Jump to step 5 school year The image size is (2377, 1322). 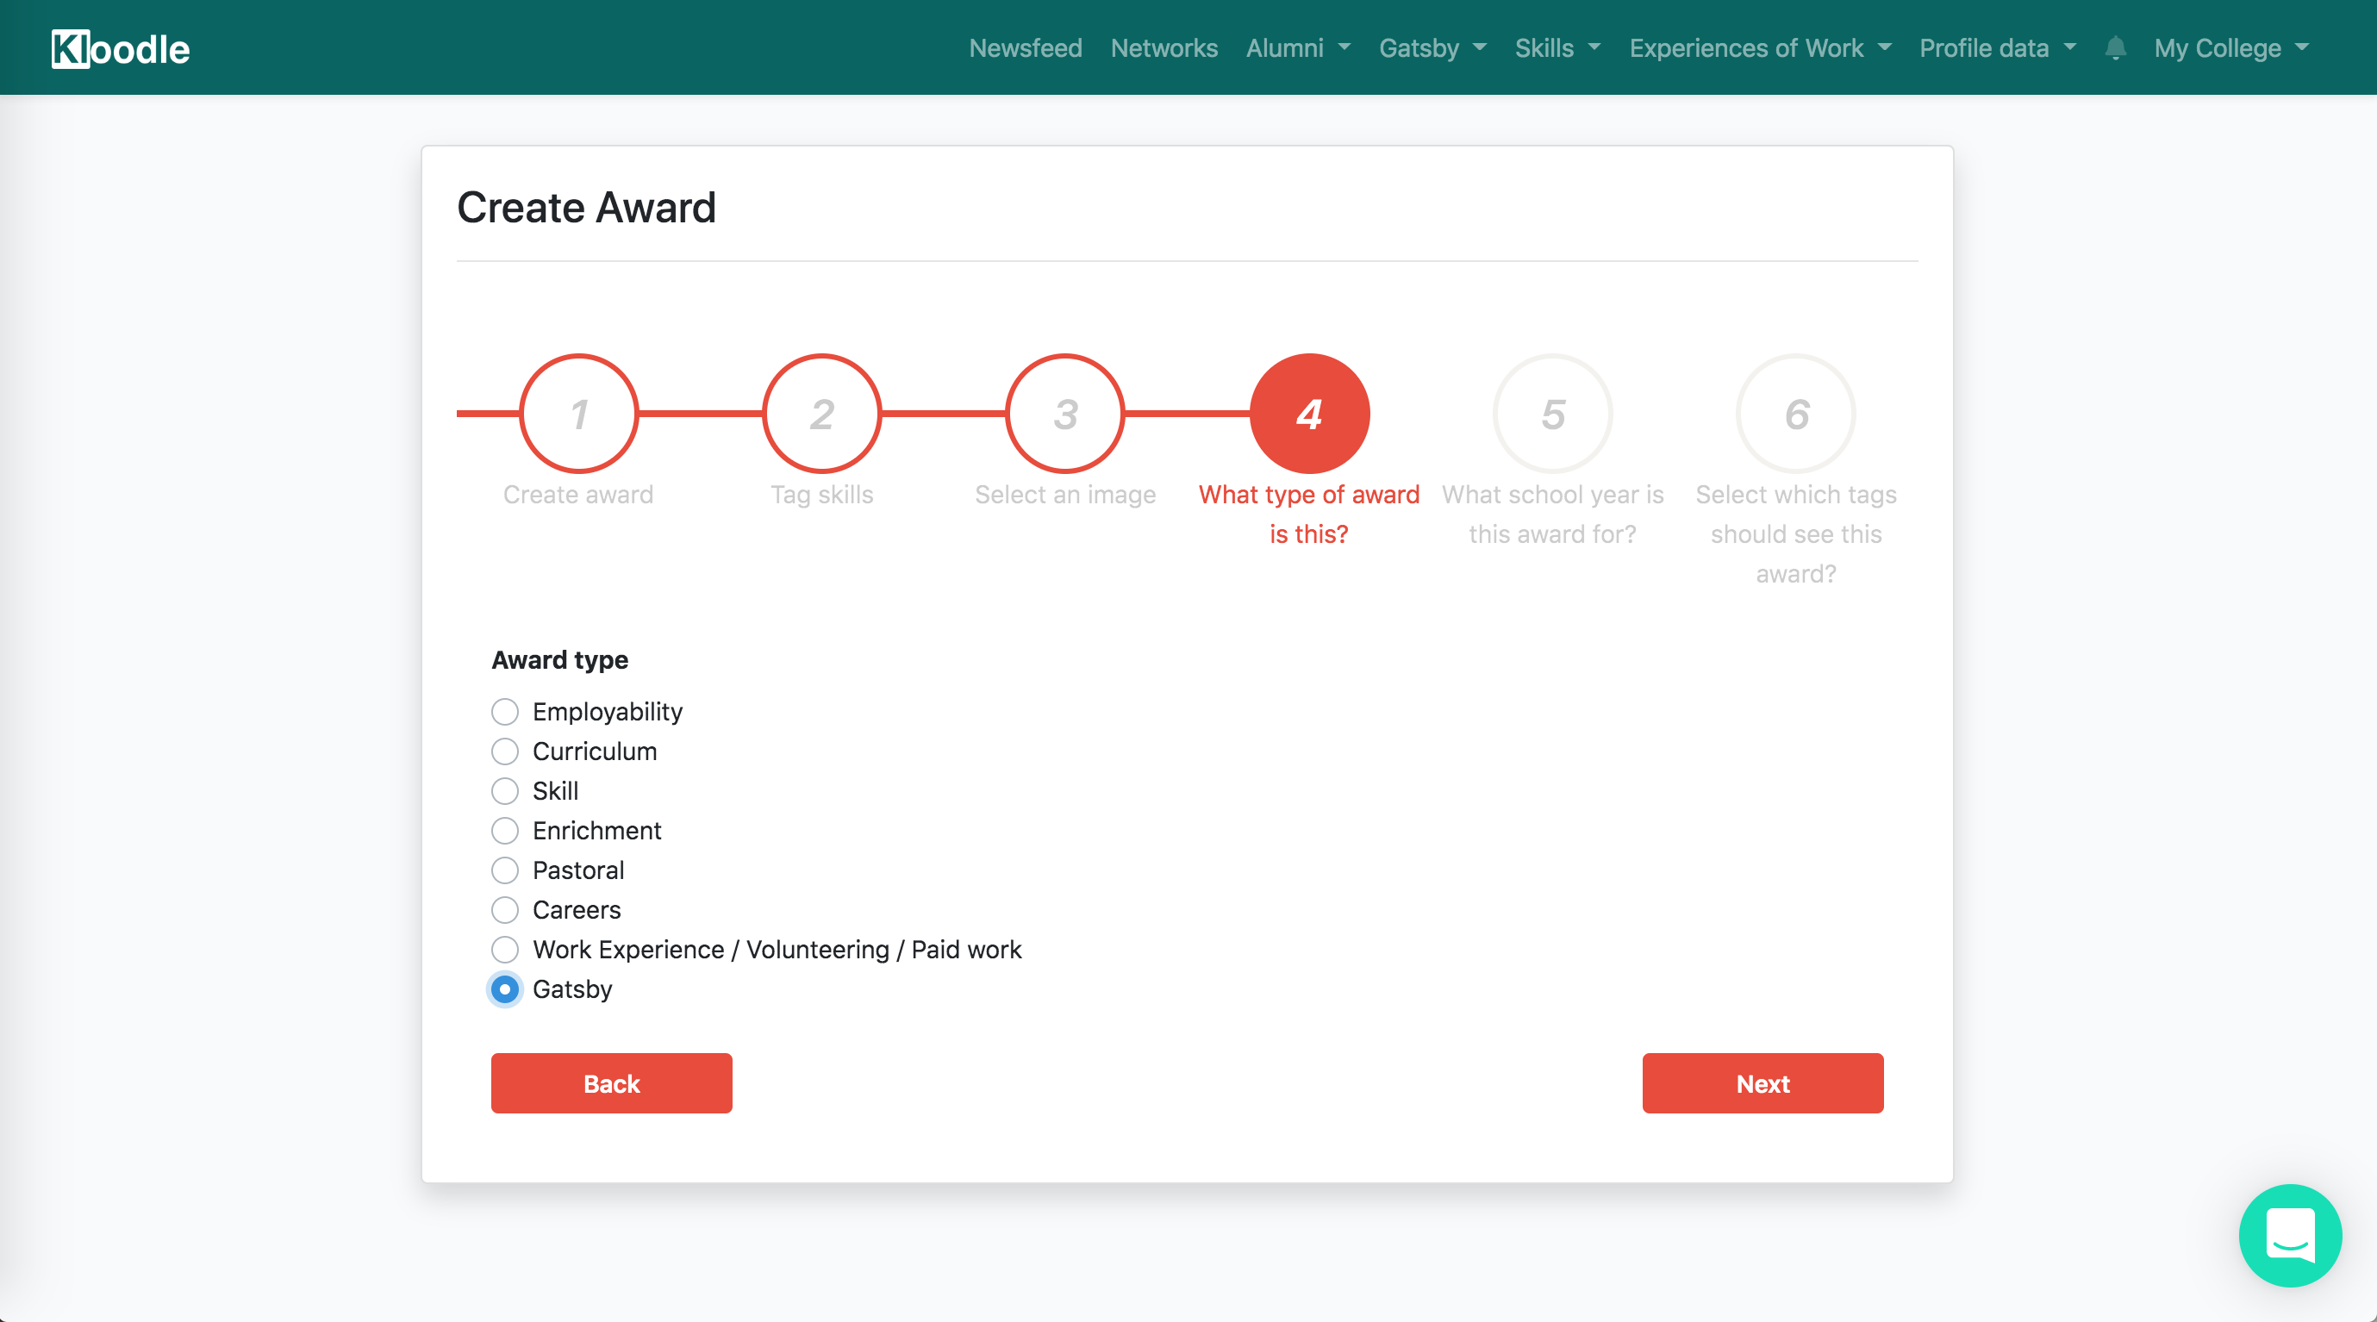pyautogui.click(x=1553, y=414)
